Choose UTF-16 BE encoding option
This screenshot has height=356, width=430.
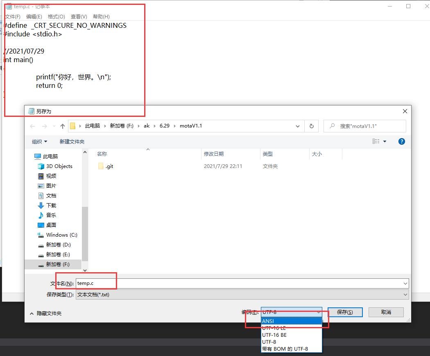point(292,335)
